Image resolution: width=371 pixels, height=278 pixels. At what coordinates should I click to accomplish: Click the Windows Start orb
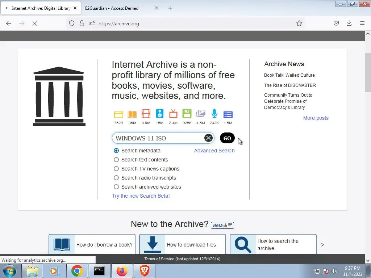(10, 271)
